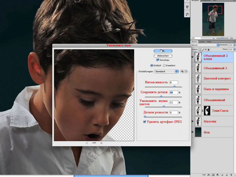Image resolution: width=236 pixels, height=177 pixels.
Task: Zoom out preview with minus icon
Action: [87, 143]
